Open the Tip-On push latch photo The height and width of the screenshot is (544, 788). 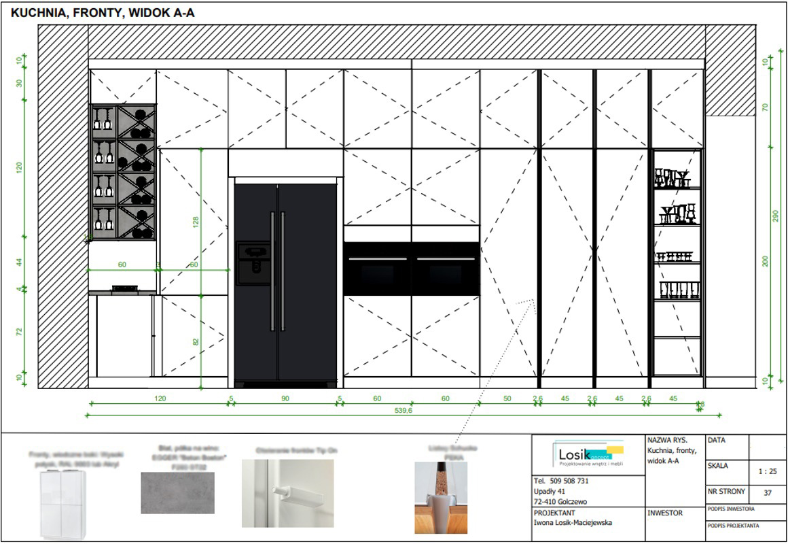287,493
